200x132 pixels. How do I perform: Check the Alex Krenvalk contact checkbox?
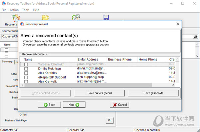point(26,81)
